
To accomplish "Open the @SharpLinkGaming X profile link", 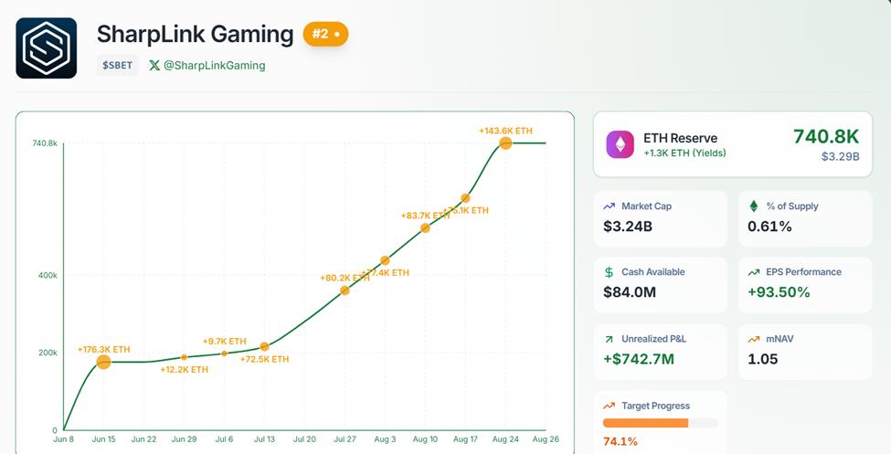I will tap(207, 65).
